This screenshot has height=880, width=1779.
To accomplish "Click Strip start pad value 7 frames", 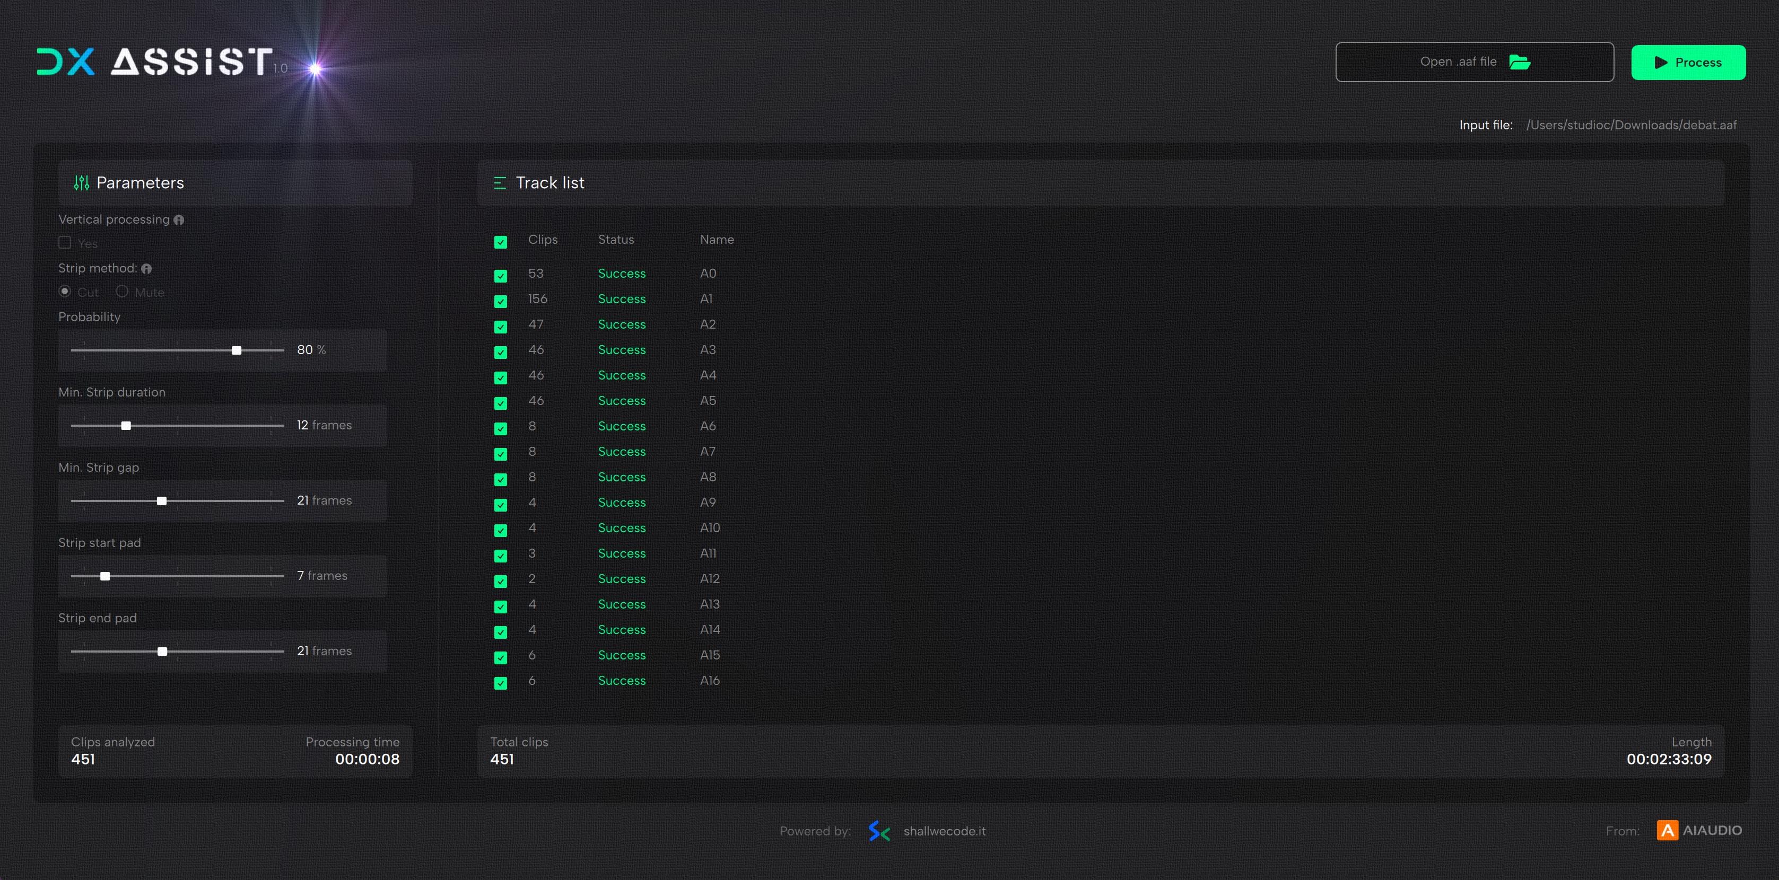I will (x=322, y=576).
